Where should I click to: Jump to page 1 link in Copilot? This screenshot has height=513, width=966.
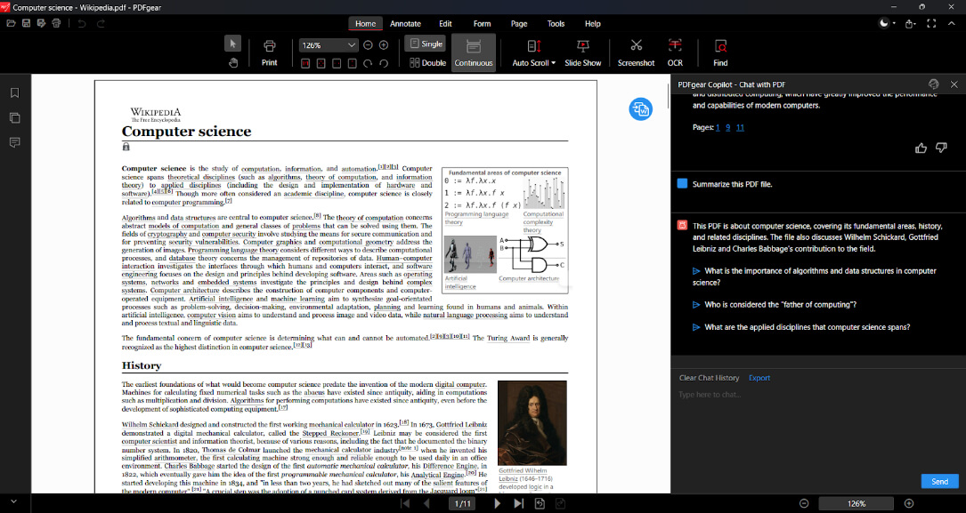click(718, 127)
